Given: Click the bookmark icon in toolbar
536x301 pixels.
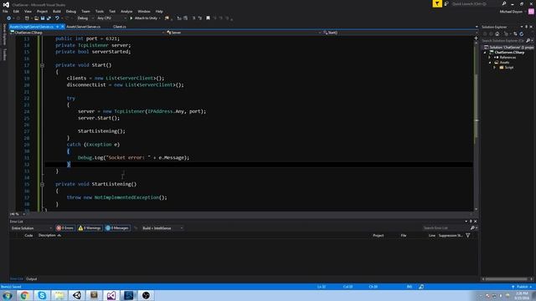Looking at the screenshot, I should 208,18.
